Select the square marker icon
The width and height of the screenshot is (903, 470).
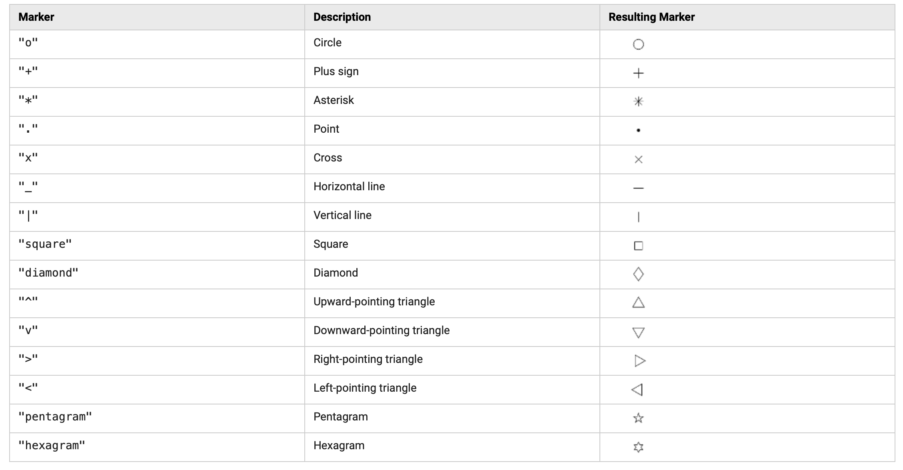638,246
